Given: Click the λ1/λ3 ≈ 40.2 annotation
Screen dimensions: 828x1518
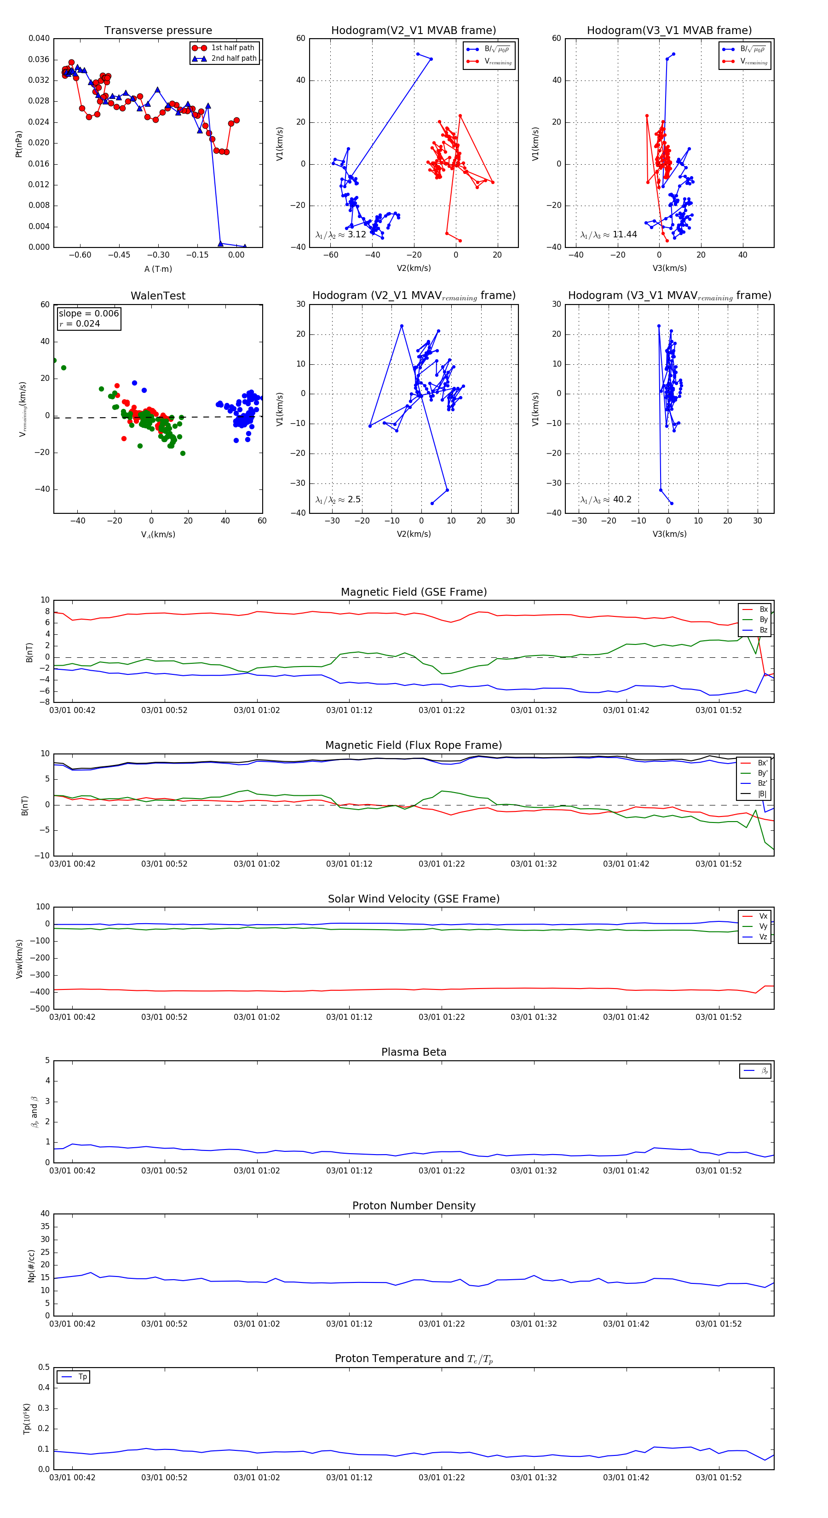Looking at the screenshot, I should tap(606, 500).
